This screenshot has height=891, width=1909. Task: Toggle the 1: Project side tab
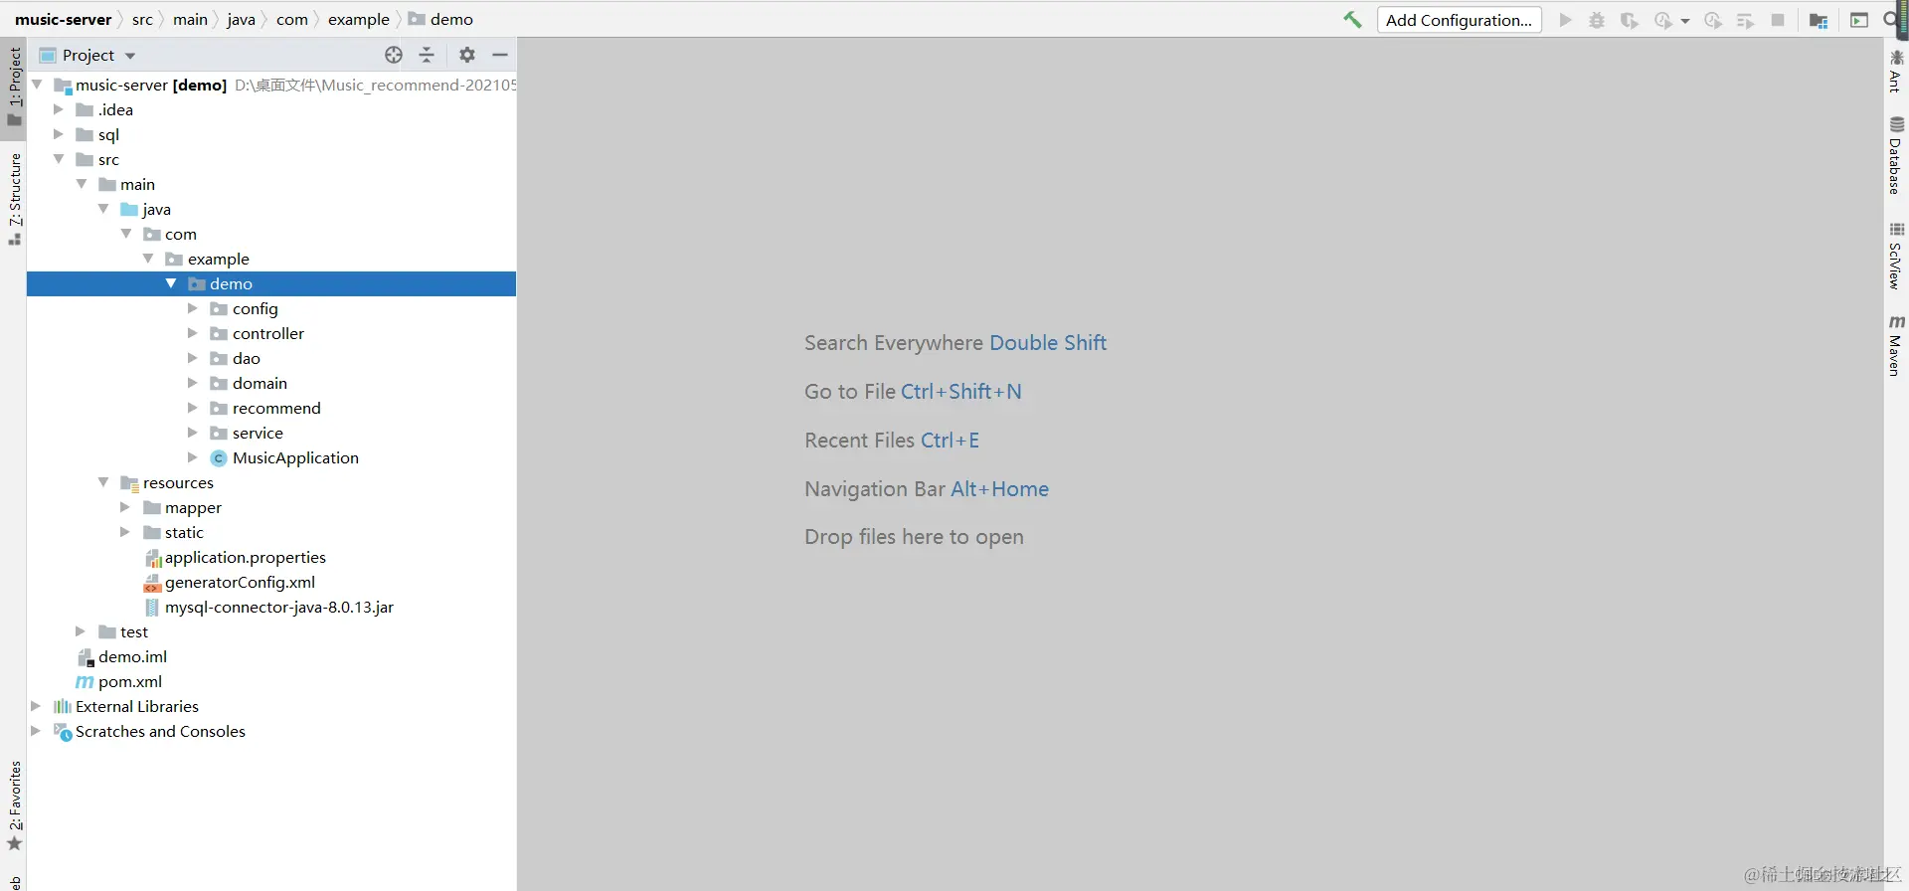click(x=14, y=87)
